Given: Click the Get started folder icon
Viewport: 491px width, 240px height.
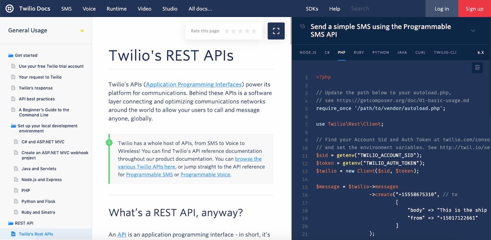Looking at the screenshot, I should click(x=11, y=55).
